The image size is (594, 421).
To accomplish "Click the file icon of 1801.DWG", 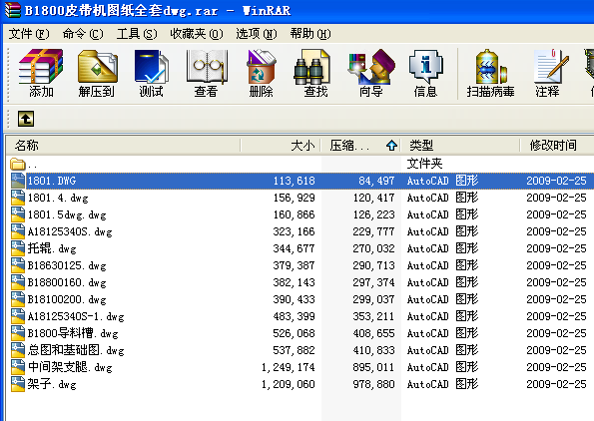I will 17,181.
